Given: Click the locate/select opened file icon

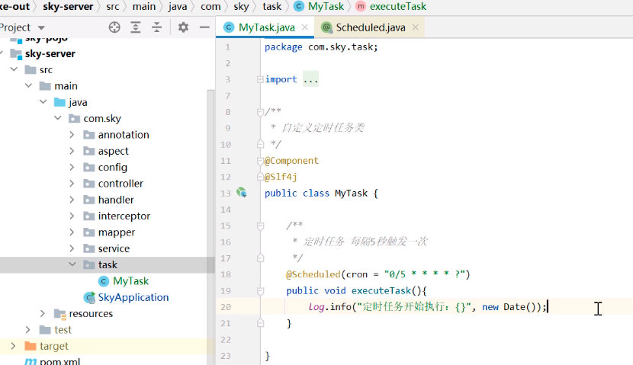Looking at the screenshot, I should (x=114, y=27).
